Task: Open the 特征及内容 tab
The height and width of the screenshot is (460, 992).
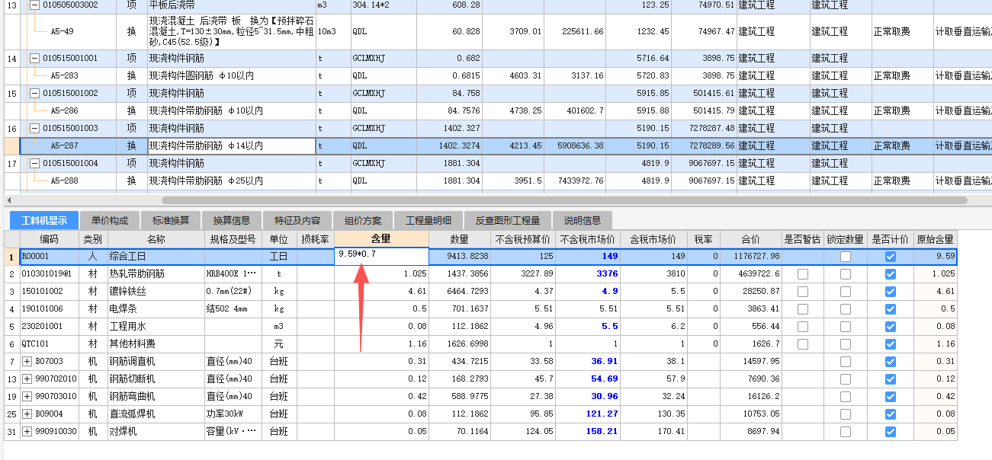Action: point(297,220)
